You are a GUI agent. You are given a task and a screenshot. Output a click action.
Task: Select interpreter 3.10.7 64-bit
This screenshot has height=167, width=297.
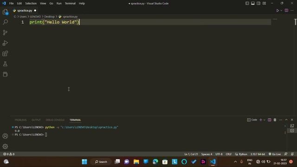[x=258, y=154]
